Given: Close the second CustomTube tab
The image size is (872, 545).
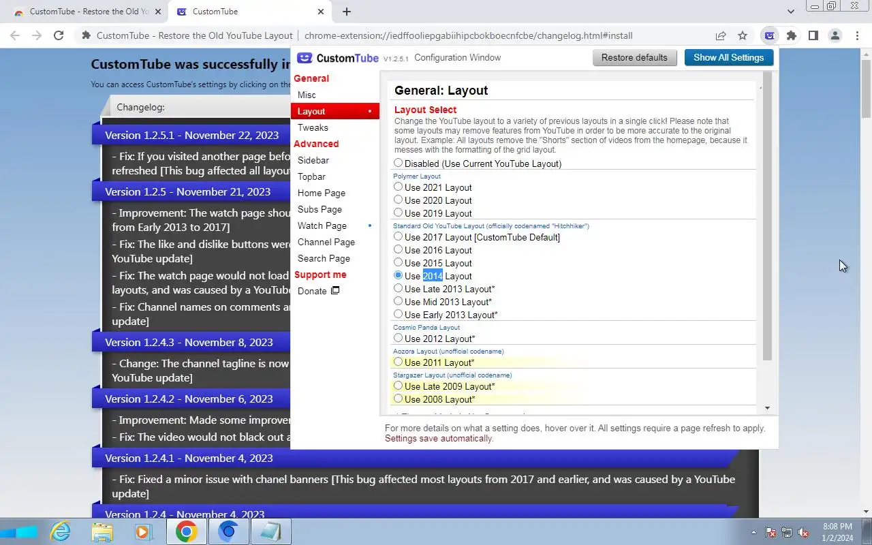Looking at the screenshot, I should 321,12.
